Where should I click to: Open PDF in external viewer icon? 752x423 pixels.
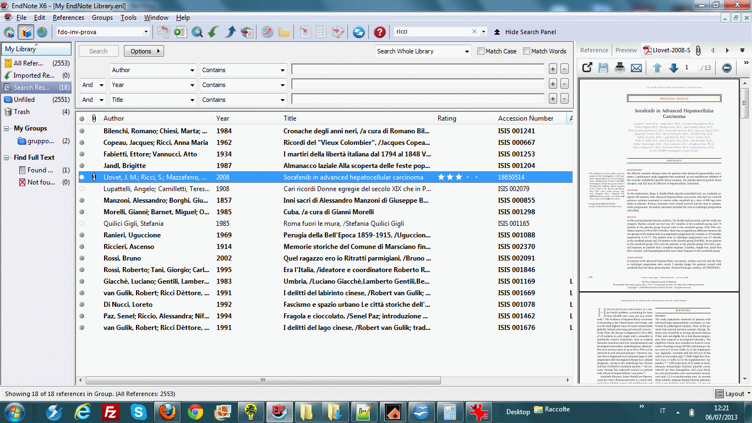point(587,68)
